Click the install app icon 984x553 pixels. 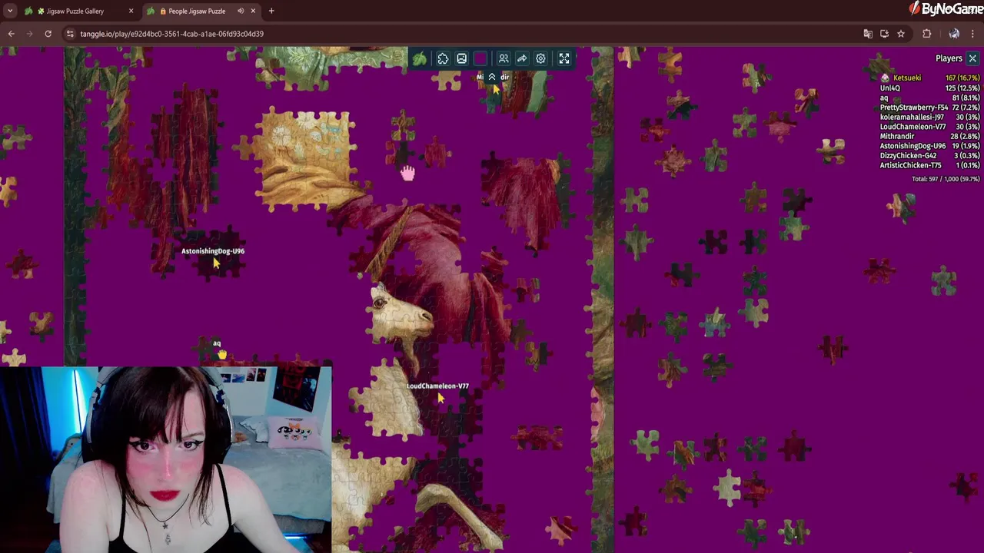(x=884, y=34)
